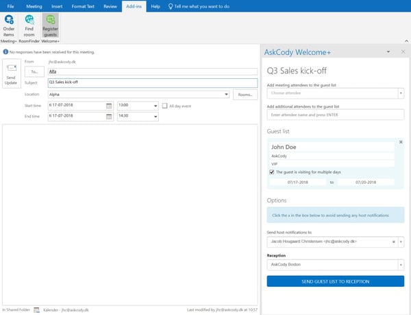Open the Reception AskCody Boston dropdown
Image resolution: width=411 pixels, height=315 pixels.
coord(401,265)
